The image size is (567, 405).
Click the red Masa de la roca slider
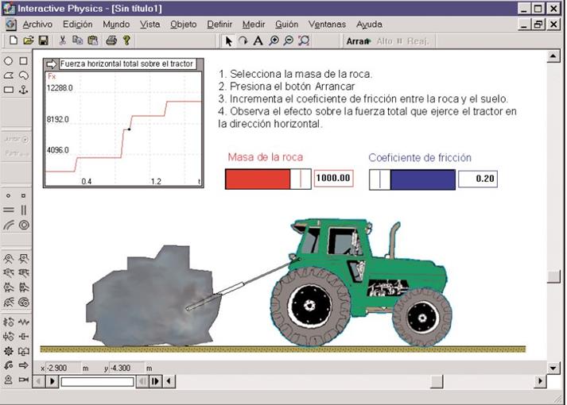(x=268, y=179)
